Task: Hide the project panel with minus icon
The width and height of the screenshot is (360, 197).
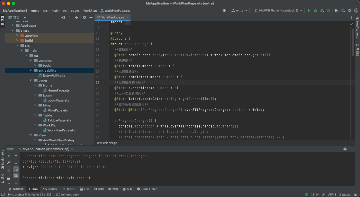Action: 91,17
